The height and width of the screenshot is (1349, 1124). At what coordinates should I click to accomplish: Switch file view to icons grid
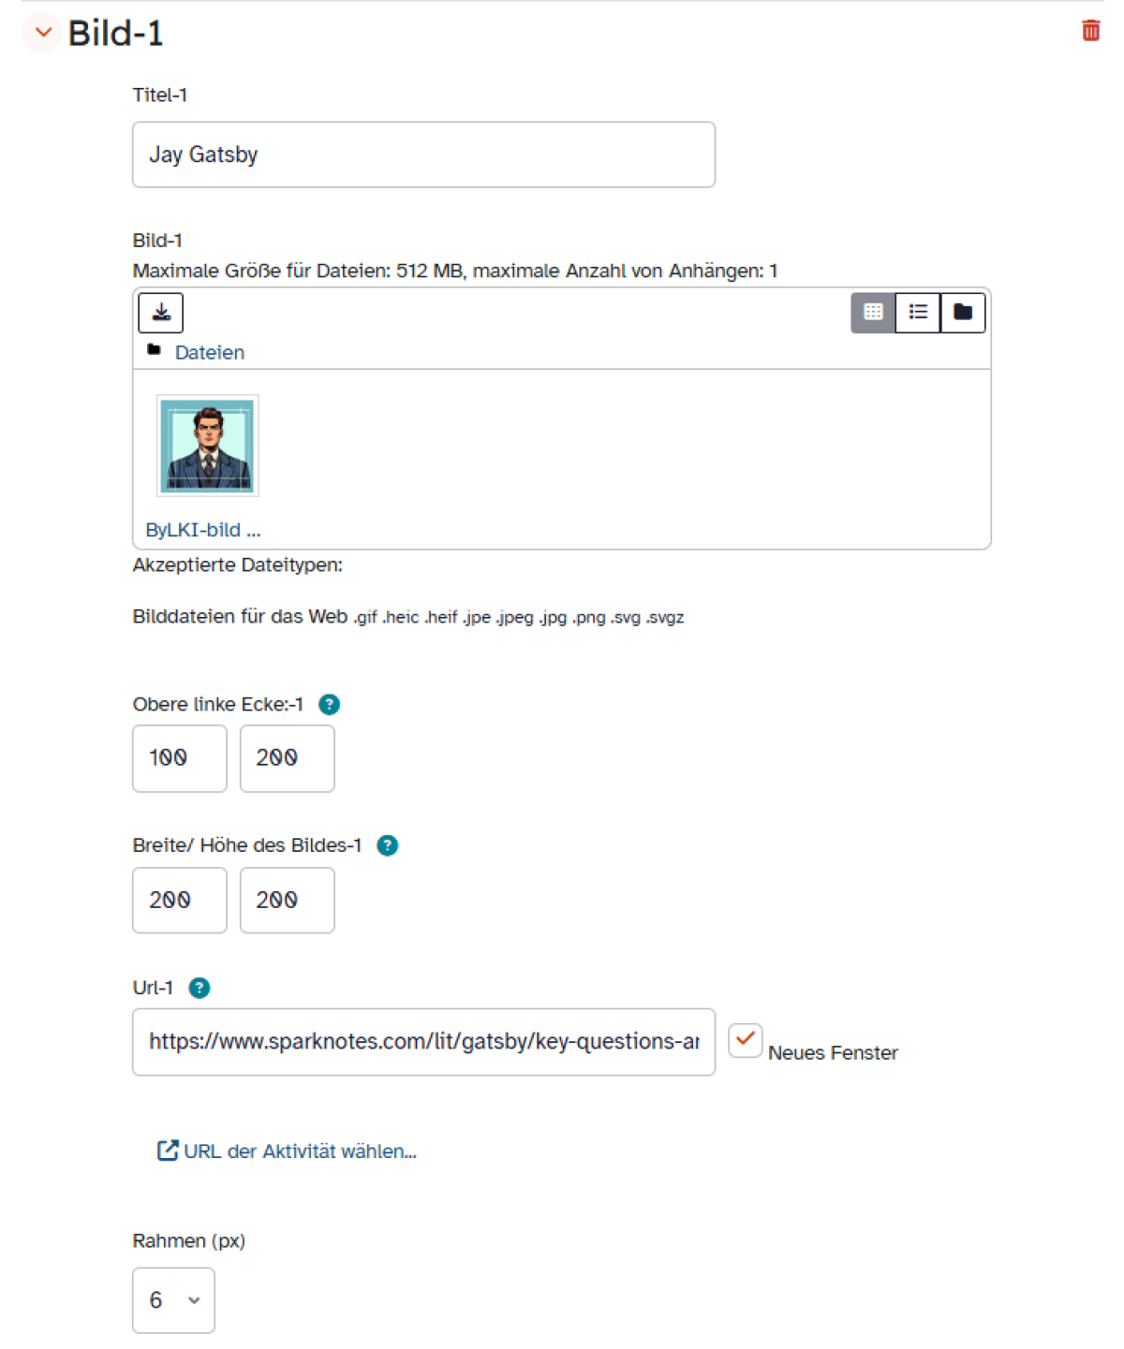coord(873,313)
